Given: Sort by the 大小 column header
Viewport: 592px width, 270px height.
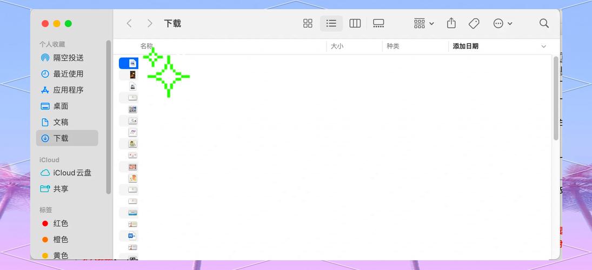Looking at the screenshot, I should 337,46.
